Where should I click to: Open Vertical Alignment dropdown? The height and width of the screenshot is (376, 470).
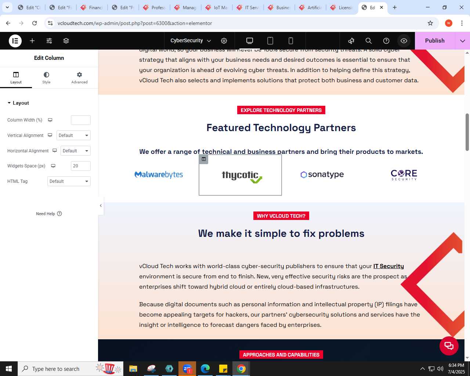tap(73, 135)
